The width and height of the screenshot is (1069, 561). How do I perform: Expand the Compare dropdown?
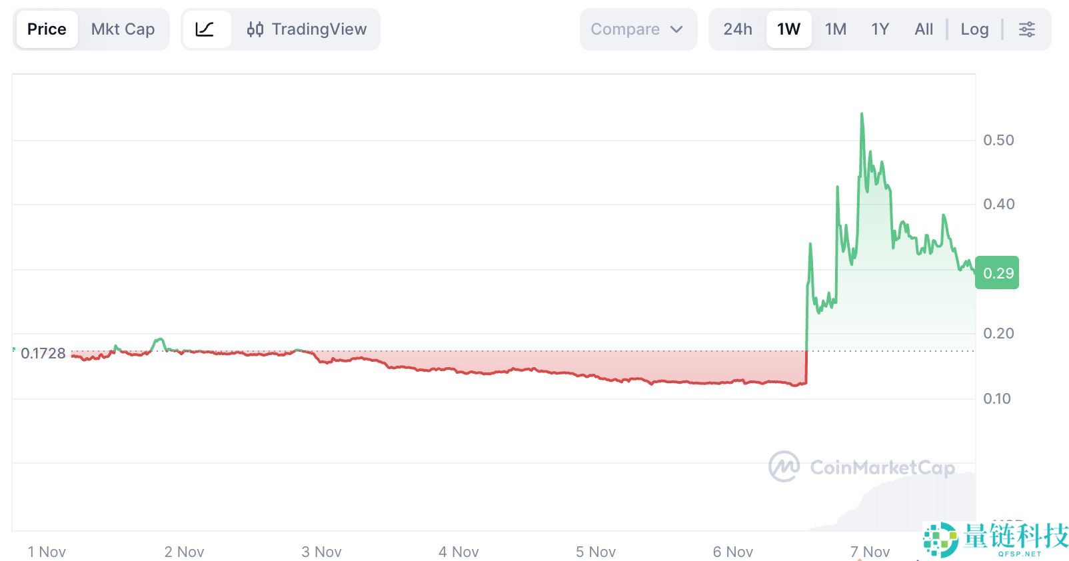[x=637, y=29]
